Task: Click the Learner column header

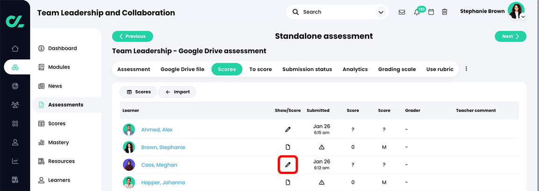Action: pos(130,110)
